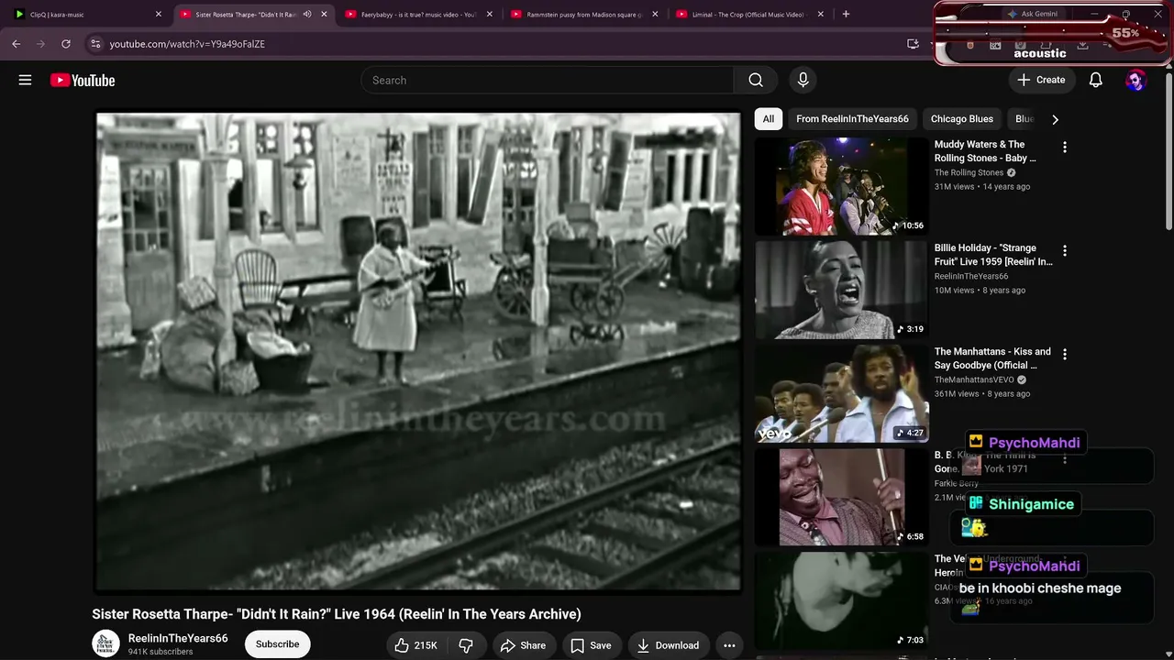1174x660 pixels.
Task: Click the ReelinInTheYears66 channel avatar
Action: coord(106,644)
